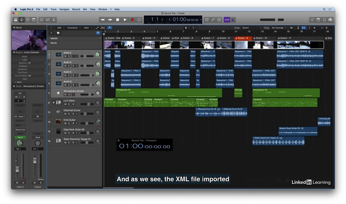This screenshot has width=346, height=204.
Task: Open the Navigate menu
Action: pos(64,9)
